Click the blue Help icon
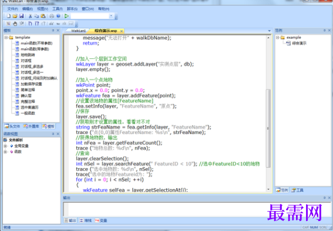This screenshot has width=333, height=231. tap(58, 16)
